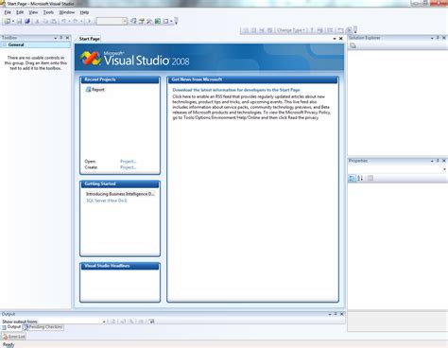The width and height of the screenshot is (448, 348).
Task: Click the Save All toolbar icon
Action: pyautogui.click(x=27, y=21)
